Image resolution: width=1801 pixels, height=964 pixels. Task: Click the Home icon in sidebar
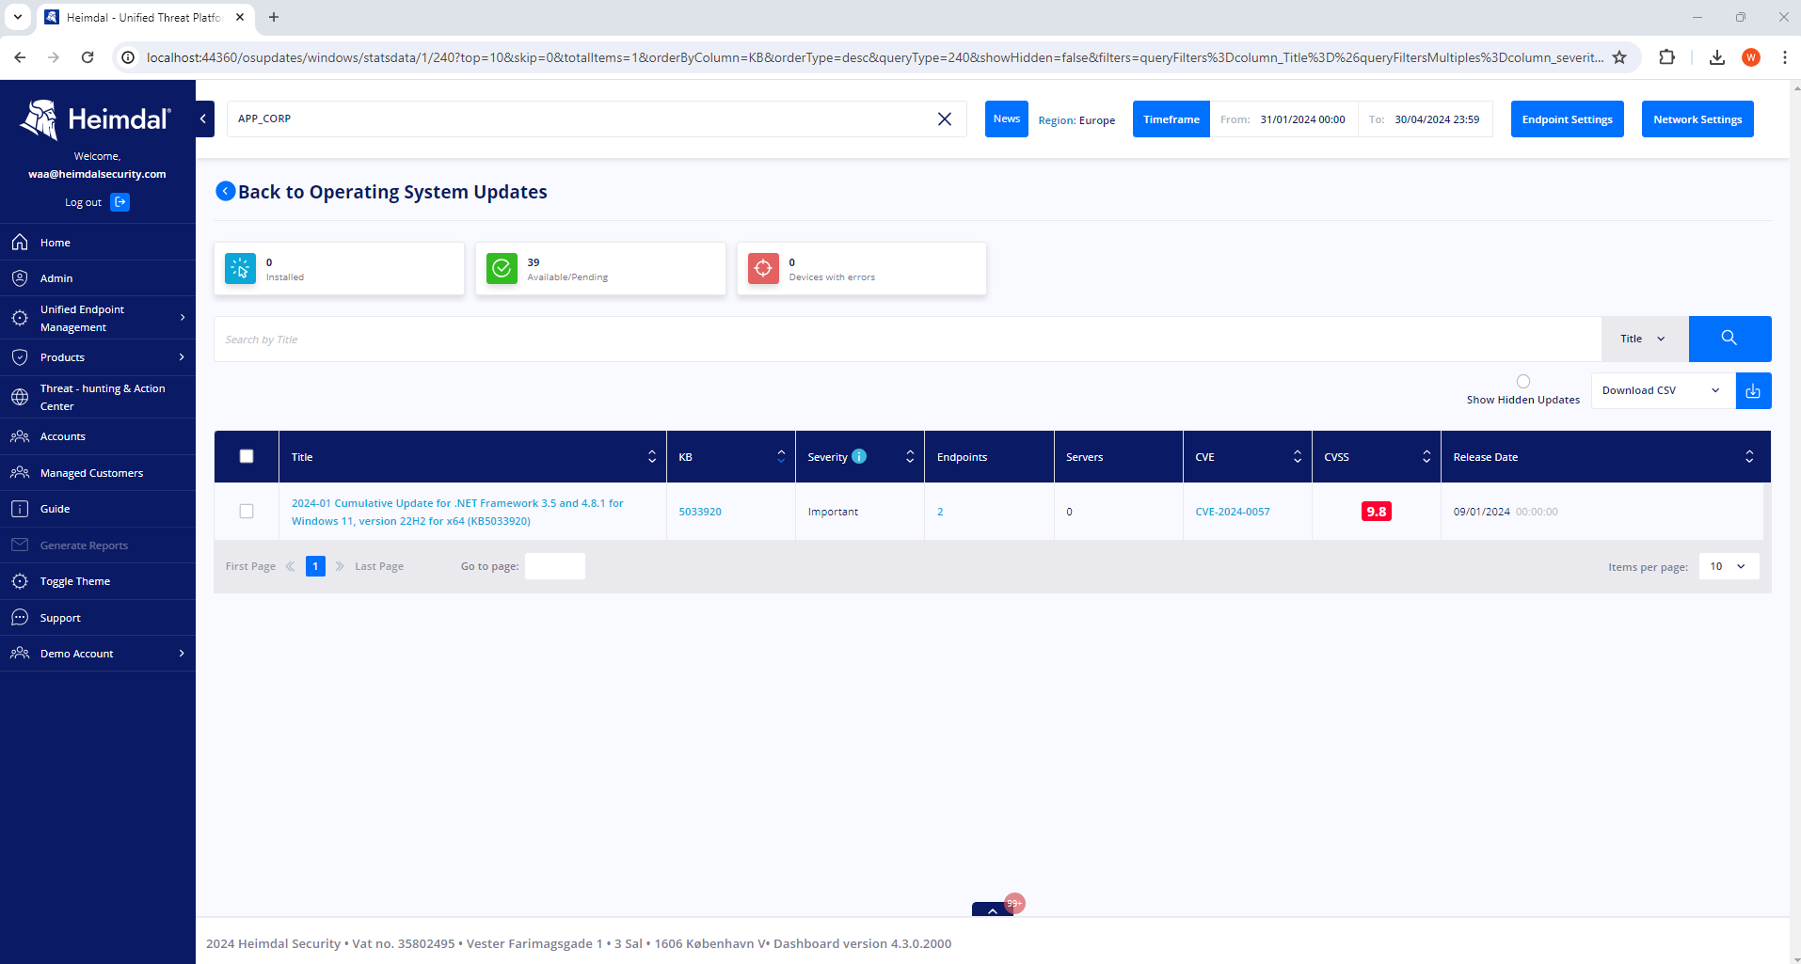20,243
